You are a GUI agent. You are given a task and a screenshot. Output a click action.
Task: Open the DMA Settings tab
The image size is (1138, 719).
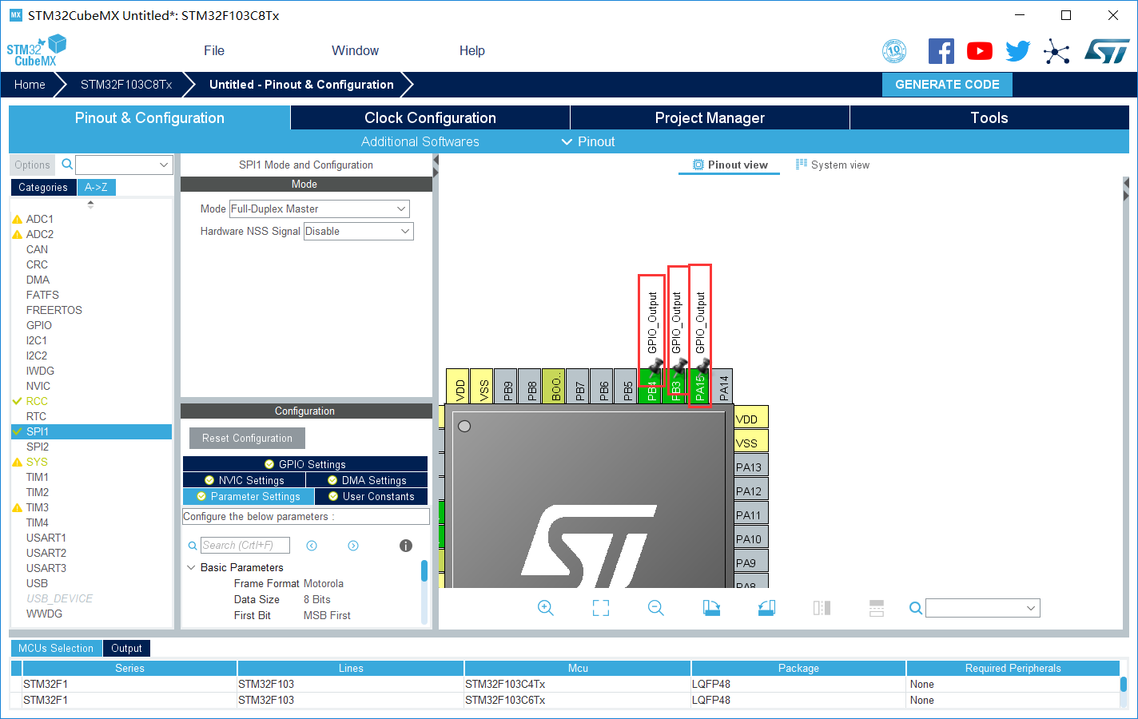367,480
